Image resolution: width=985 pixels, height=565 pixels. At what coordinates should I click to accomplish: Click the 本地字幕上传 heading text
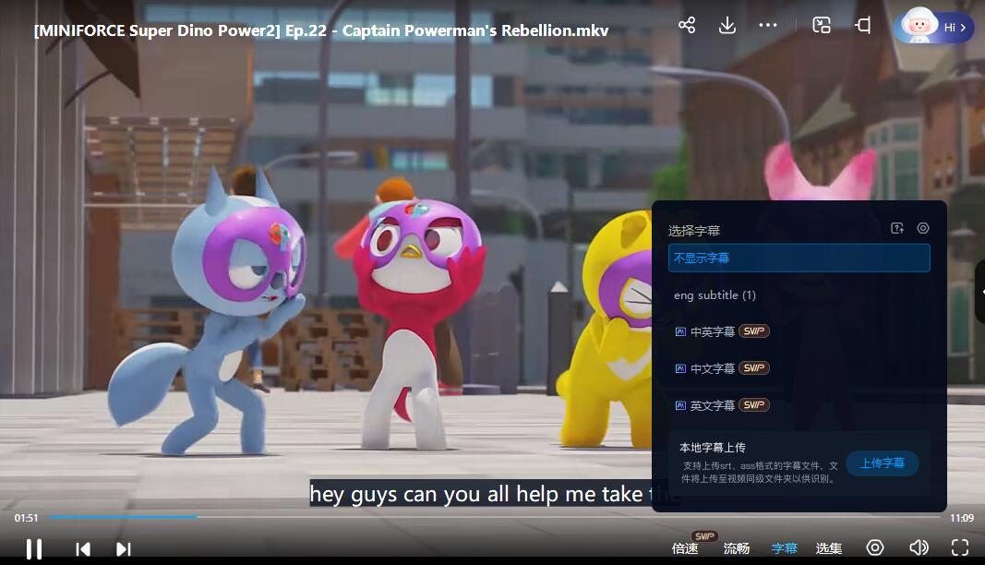[x=713, y=448]
